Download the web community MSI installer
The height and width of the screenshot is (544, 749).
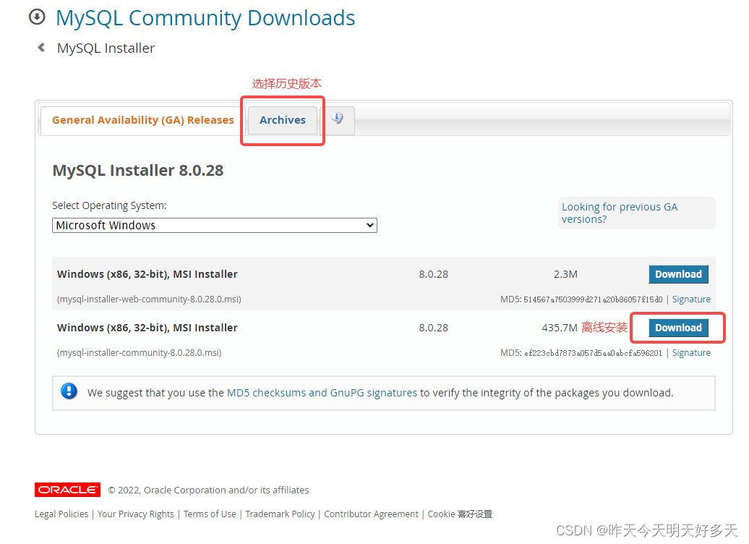tap(678, 274)
